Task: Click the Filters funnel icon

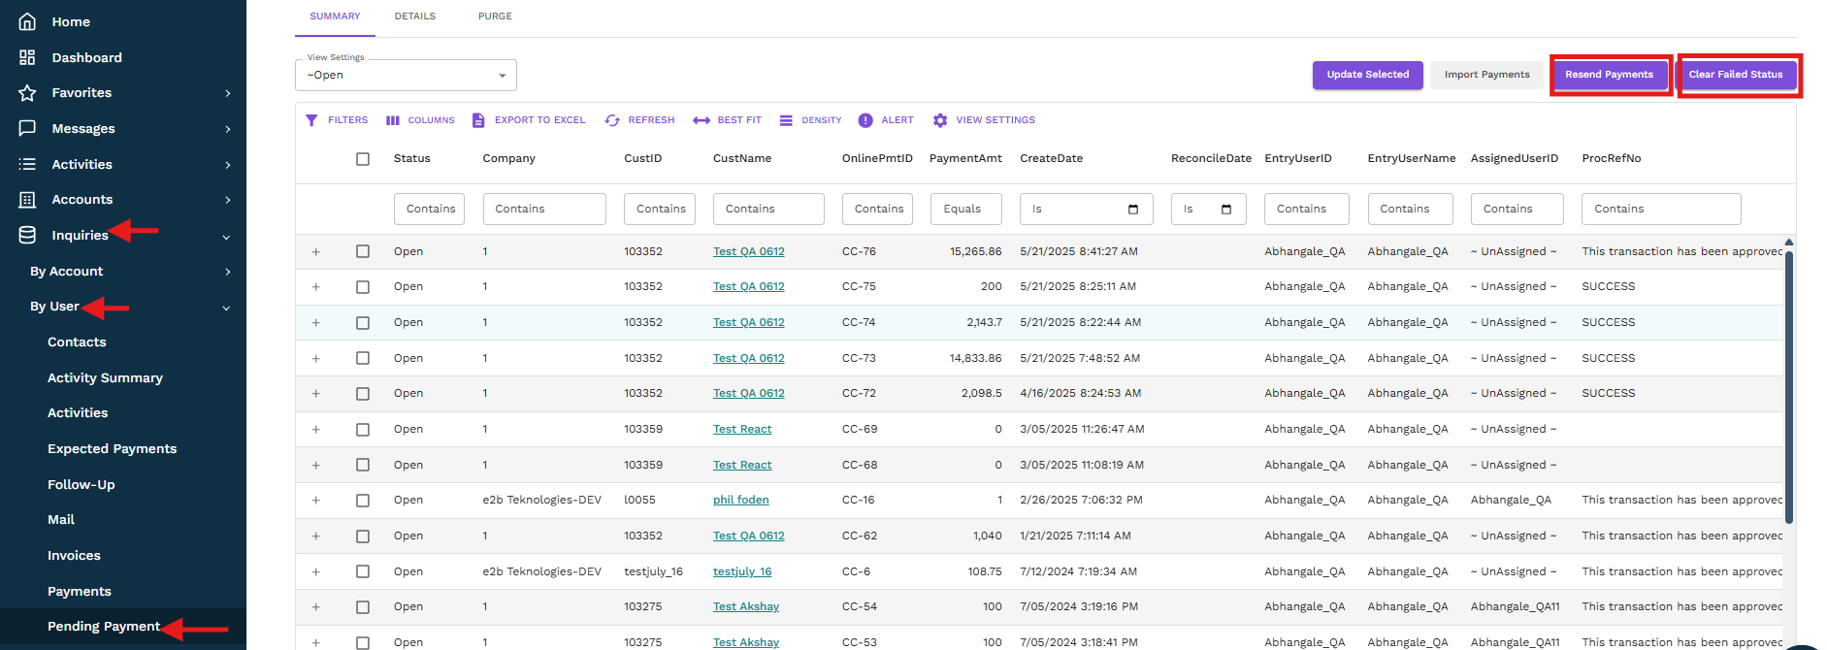Action: click(311, 120)
